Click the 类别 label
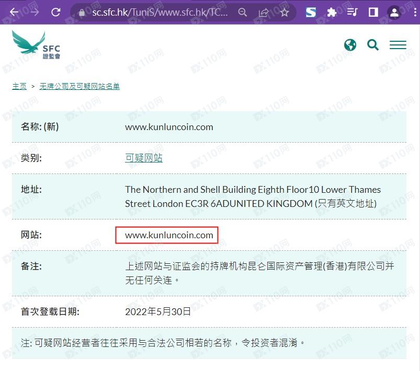The height and width of the screenshot is (371, 420). [x=31, y=158]
